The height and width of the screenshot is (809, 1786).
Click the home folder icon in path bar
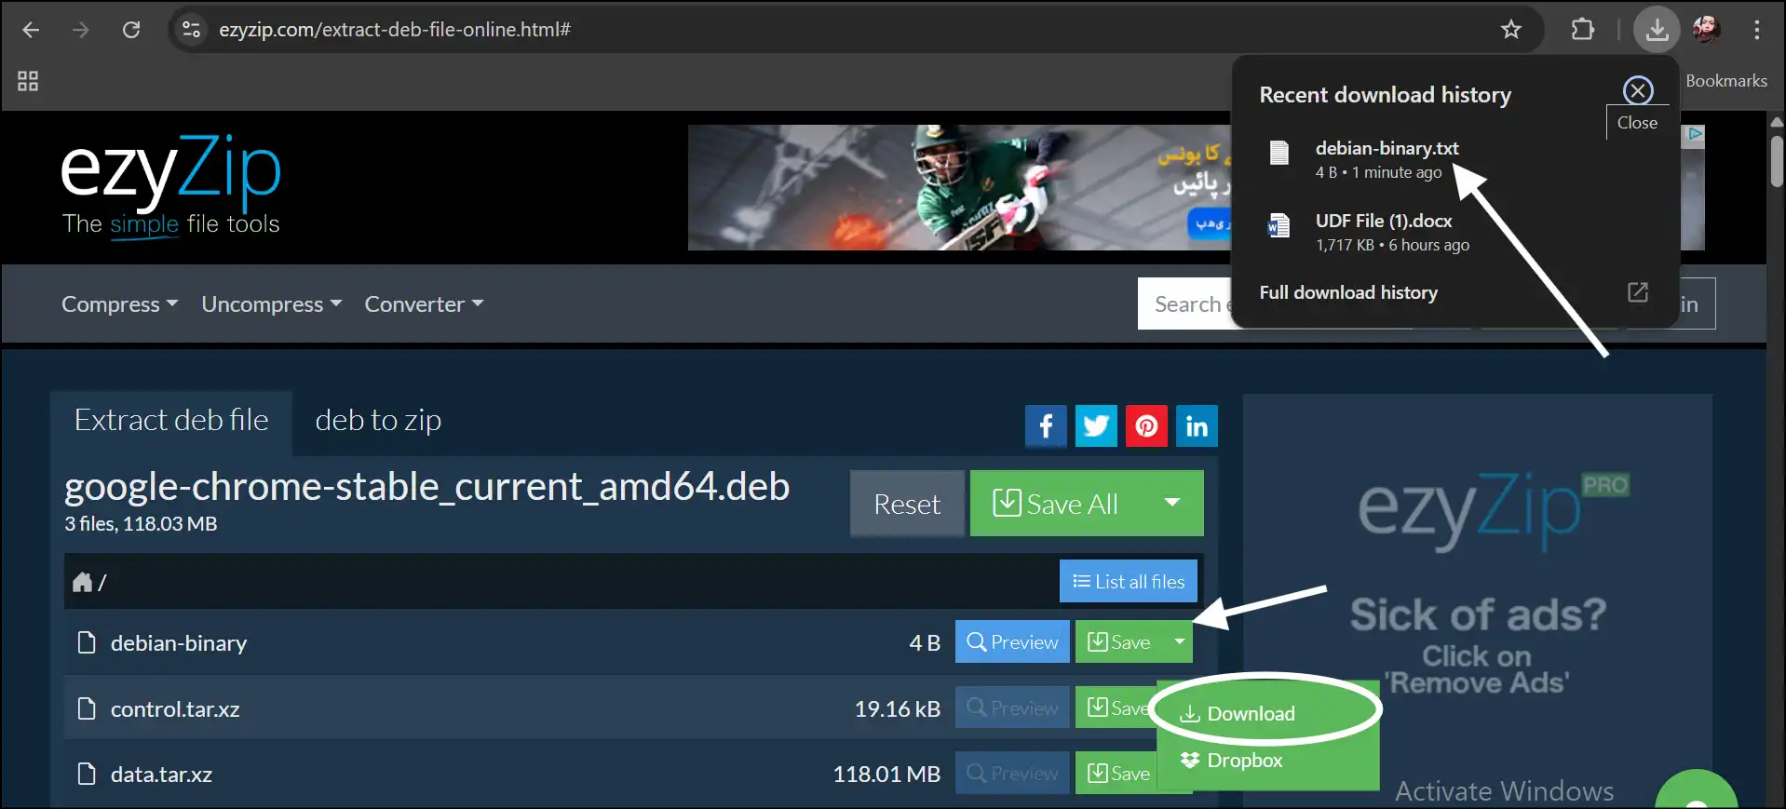pyautogui.click(x=83, y=582)
